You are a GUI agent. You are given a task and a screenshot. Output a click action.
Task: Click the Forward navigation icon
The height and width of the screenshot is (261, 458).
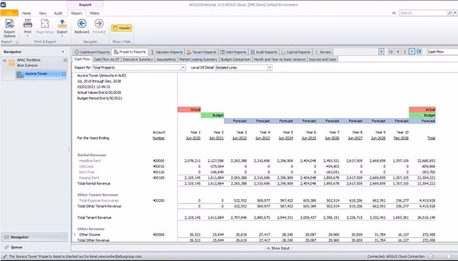tap(99, 23)
